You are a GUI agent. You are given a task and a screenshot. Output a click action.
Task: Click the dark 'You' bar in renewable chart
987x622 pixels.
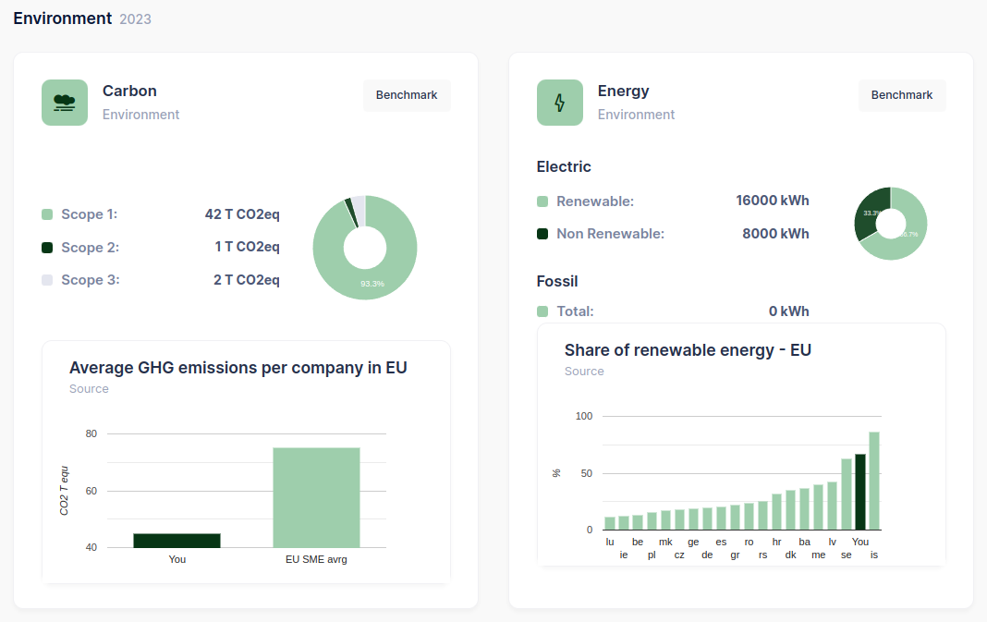(x=859, y=493)
